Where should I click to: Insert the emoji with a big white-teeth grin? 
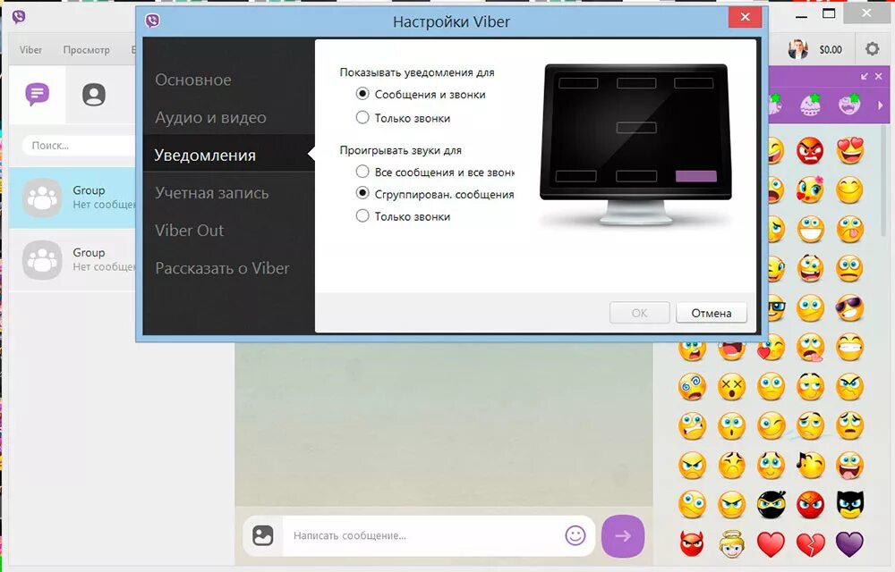tap(810, 229)
